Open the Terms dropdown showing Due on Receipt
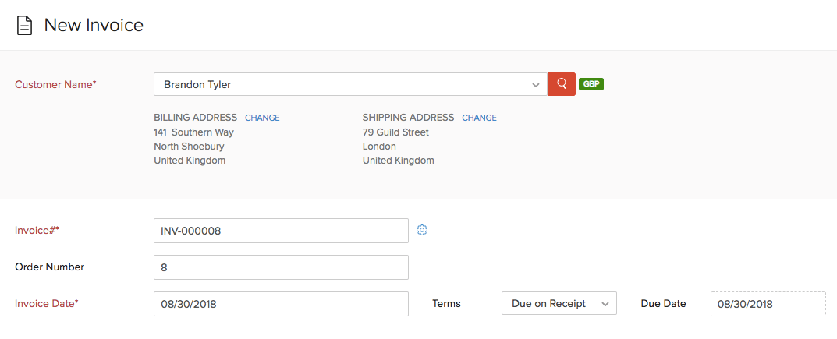Viewport: 837px width, 339px height. [559, 303]
